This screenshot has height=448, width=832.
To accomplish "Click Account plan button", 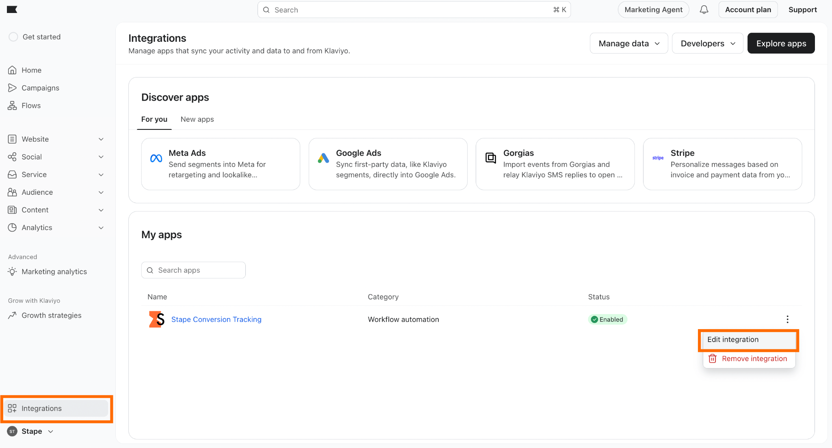I will [x=748, y=10].
